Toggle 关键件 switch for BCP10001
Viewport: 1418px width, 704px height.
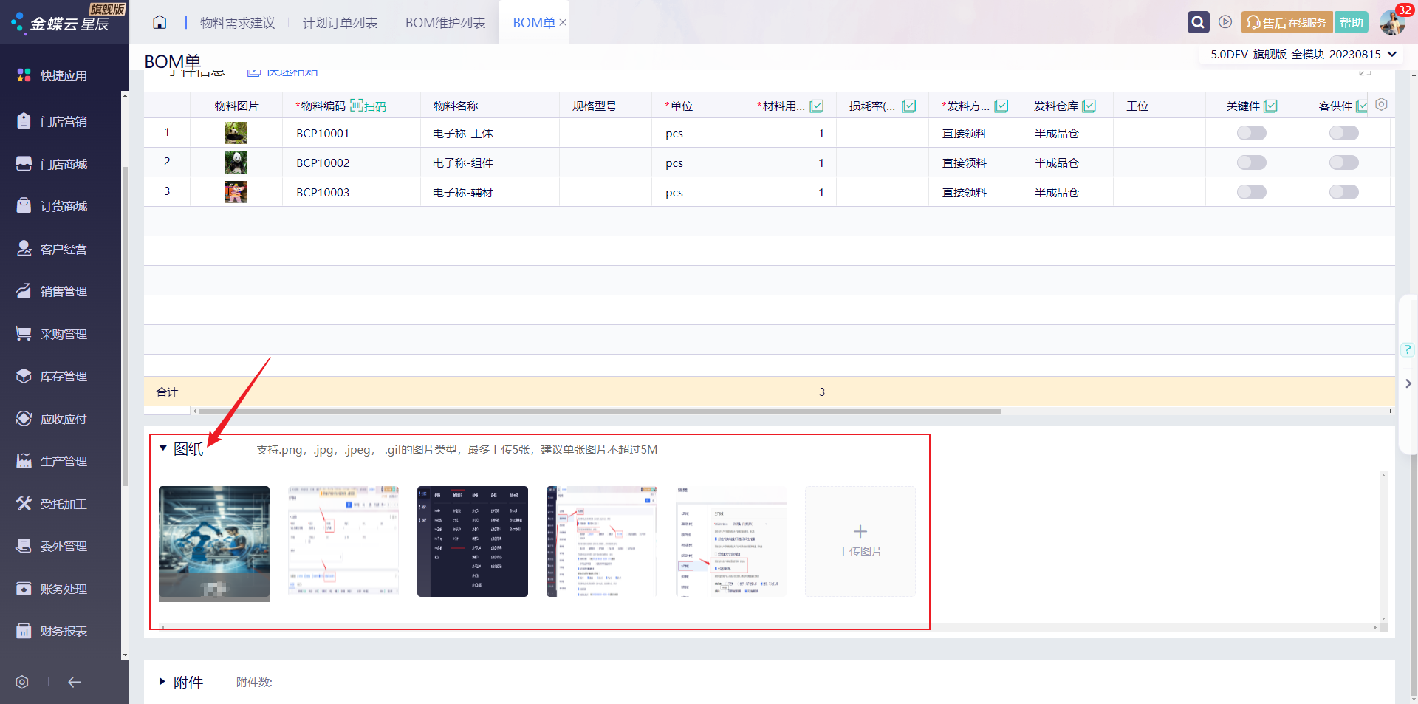click(1252, 133)
